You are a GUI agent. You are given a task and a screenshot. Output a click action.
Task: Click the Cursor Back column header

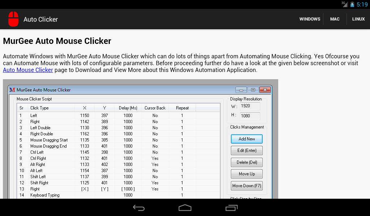[x=155, y=108]
